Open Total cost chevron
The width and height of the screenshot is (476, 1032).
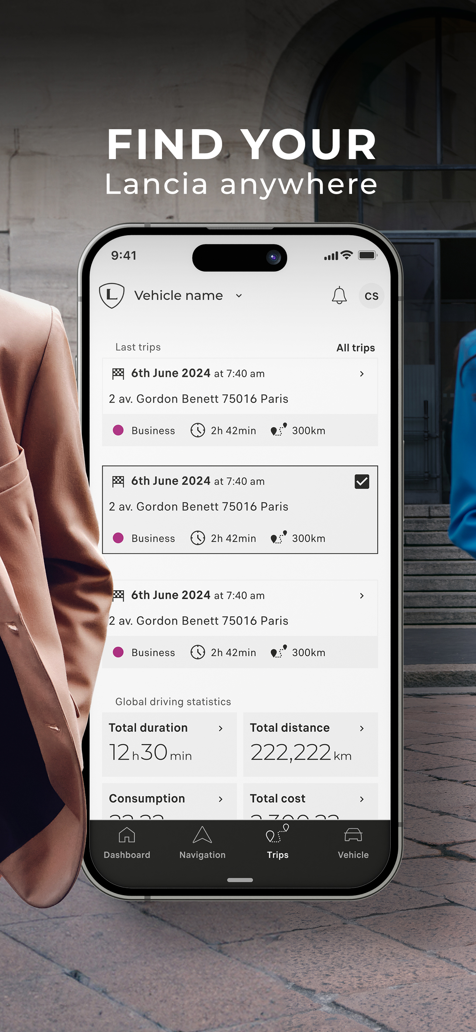tap(362, 799)
